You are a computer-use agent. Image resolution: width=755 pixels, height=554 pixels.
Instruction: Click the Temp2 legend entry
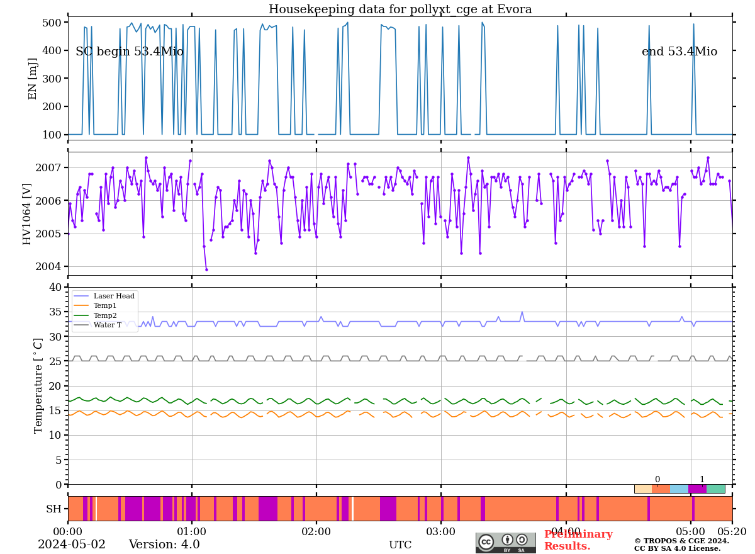coord(96,315)
